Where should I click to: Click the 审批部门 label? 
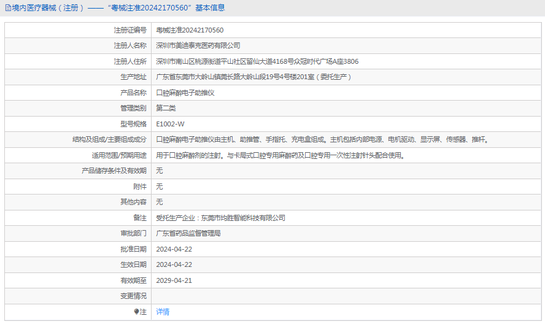(x=133, y=233)
